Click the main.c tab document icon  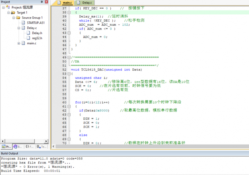click(59, 2)
